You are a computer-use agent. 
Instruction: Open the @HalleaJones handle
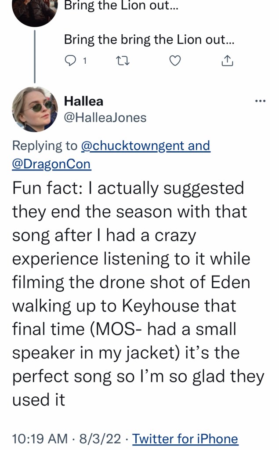click(105, 118)
